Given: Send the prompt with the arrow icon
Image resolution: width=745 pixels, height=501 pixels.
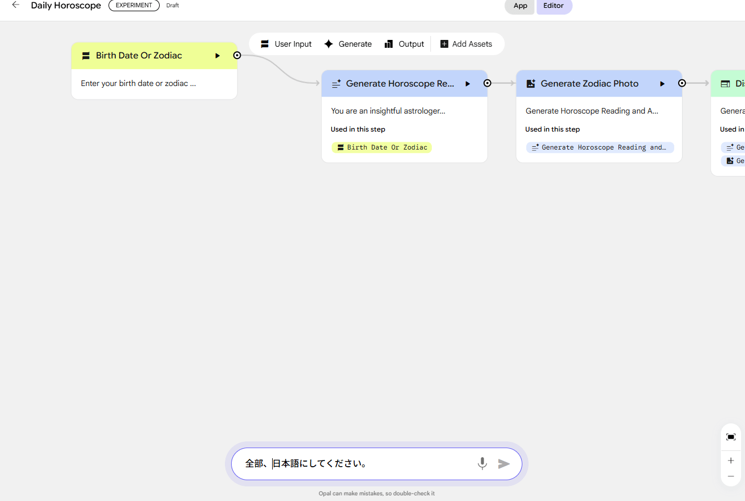Looking at the screenshot, I should 504,463.
